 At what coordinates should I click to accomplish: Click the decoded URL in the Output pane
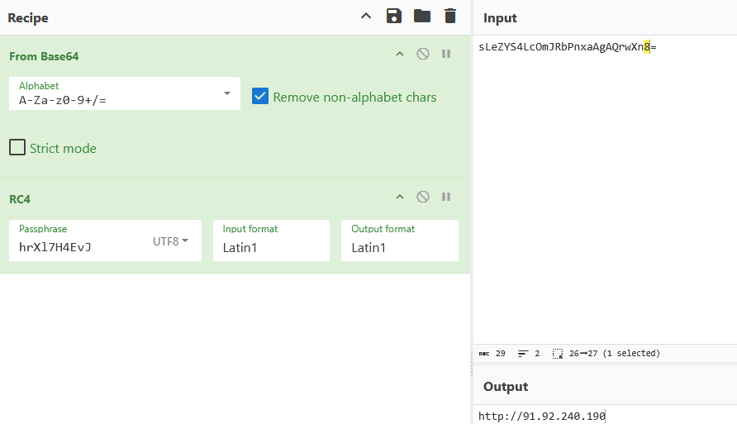coord(541,416)
